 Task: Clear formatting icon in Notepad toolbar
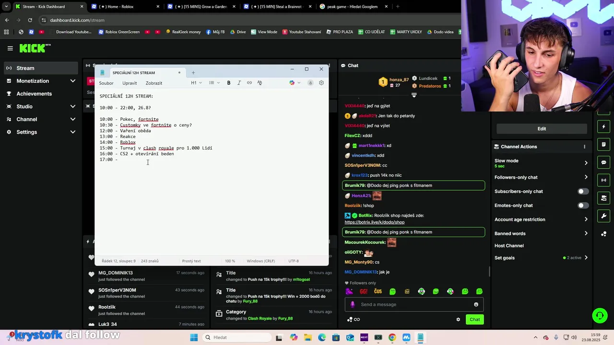pyautogui.click(x=260, y=83)
